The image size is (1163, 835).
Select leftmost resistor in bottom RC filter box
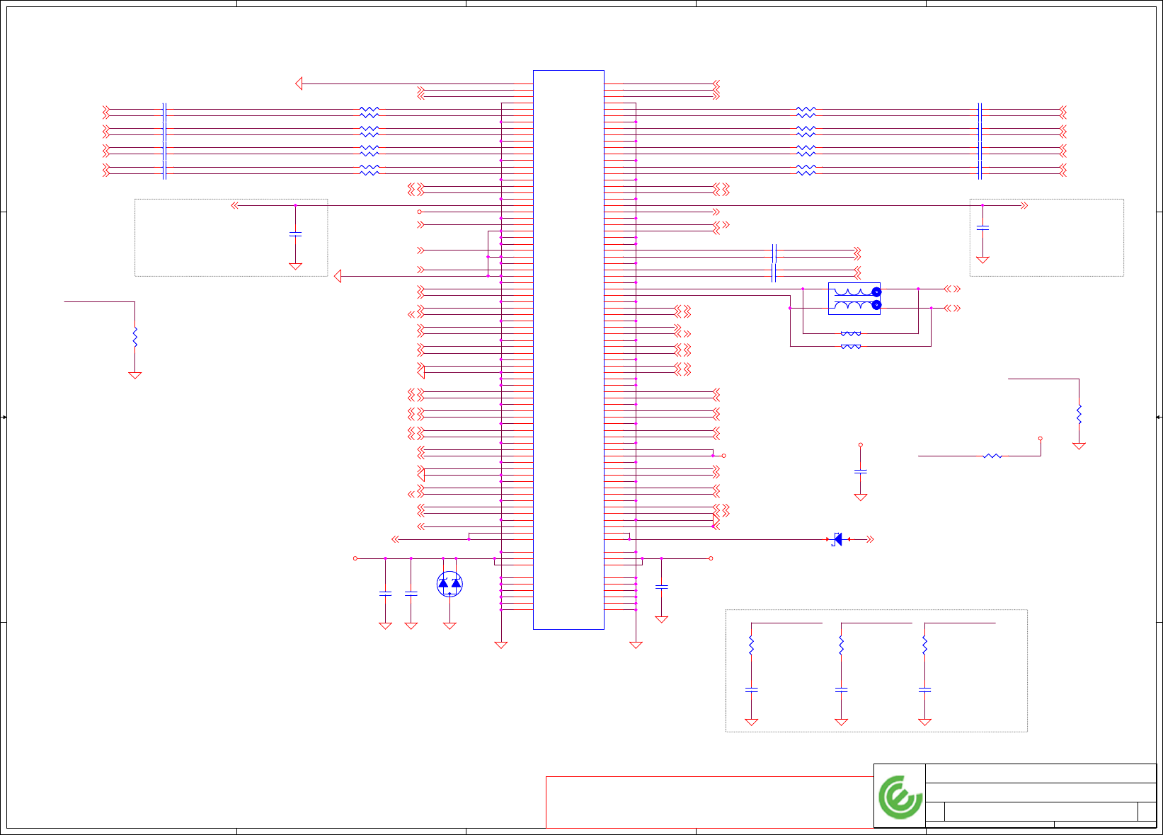[x=752, y=645]
